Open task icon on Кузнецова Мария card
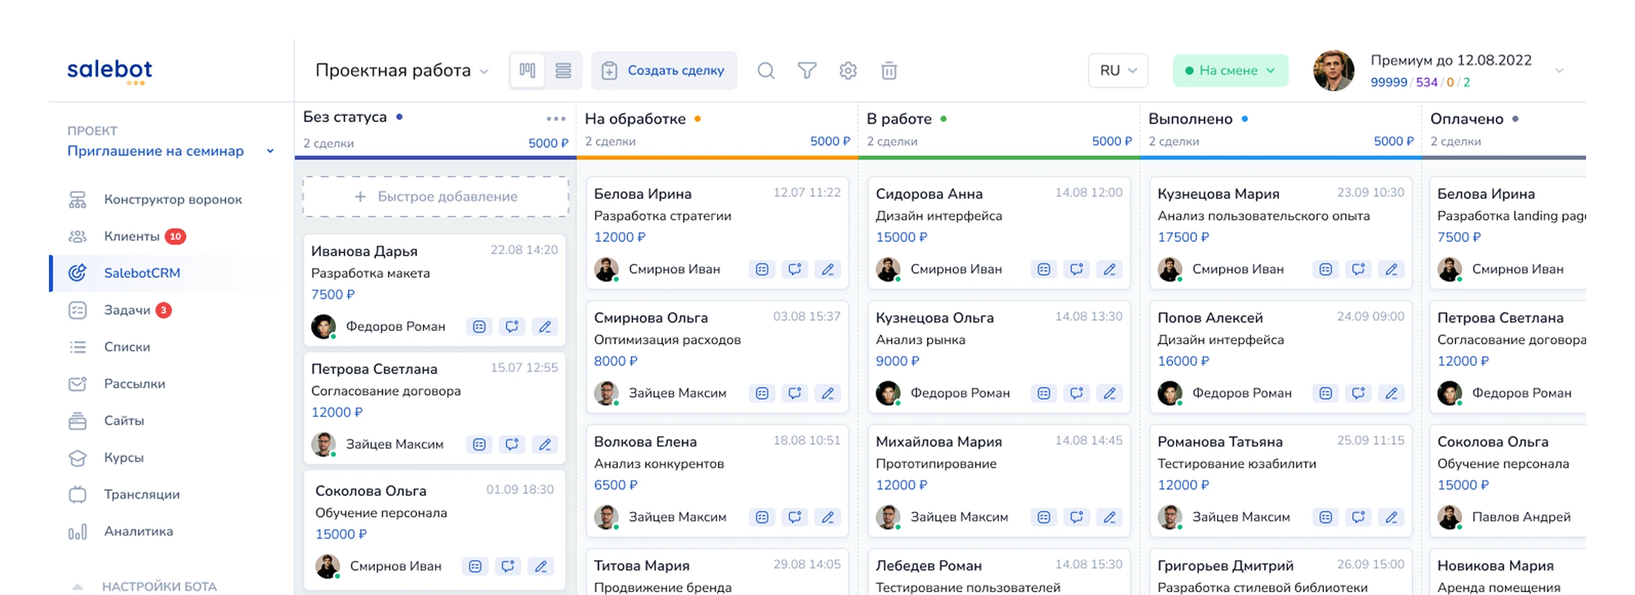The image size is (1635, 595). [x=1325, y=270]
